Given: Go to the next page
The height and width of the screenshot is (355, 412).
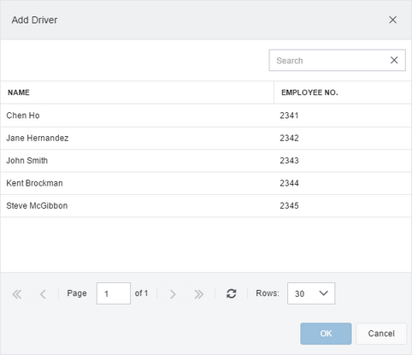Looking at the screenshot, I should [173, 293].
